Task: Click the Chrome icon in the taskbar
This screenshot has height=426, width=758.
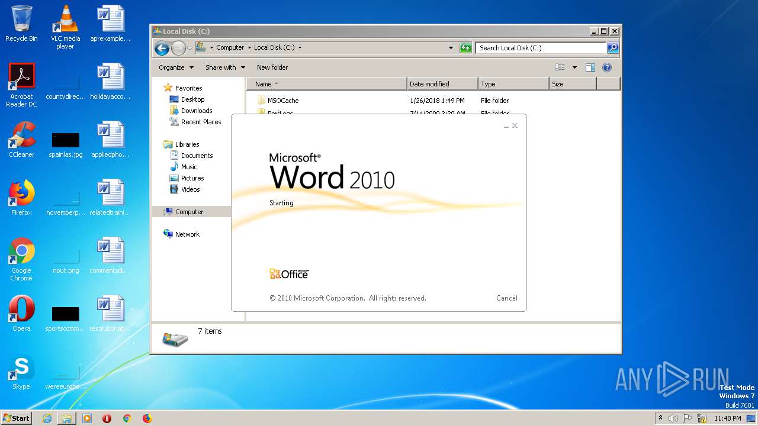Action: pyautogui.click(x=127, y=418)
